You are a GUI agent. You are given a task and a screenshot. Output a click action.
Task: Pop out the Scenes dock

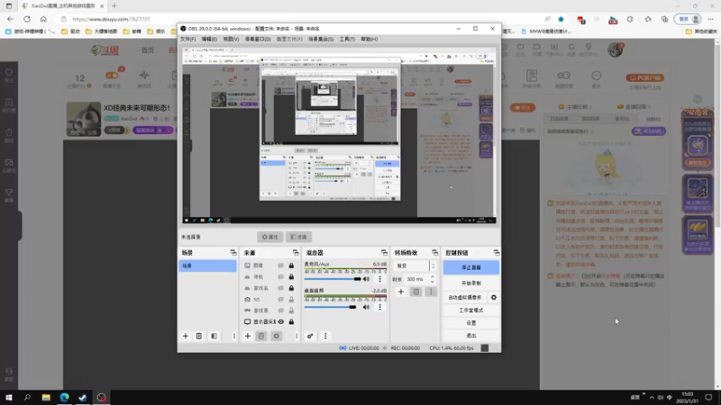pyautogui.click(x=233, y=253)
